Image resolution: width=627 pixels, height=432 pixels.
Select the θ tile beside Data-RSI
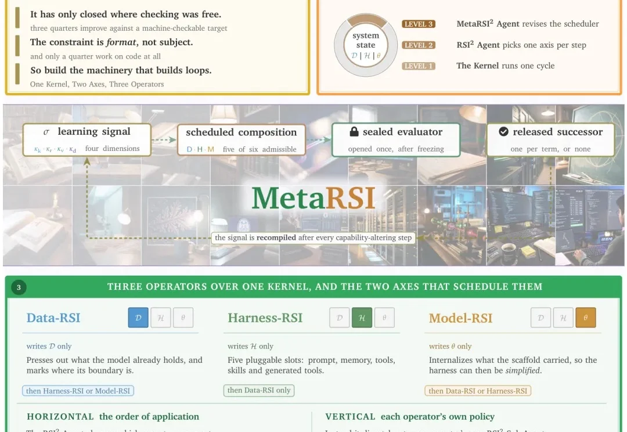[183, 318]
